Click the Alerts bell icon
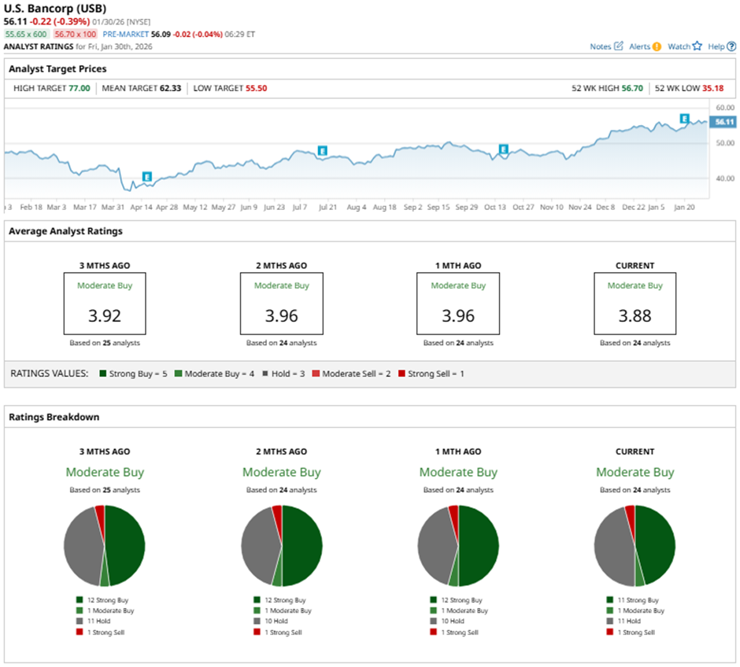The width and height of the screenshot is (740, 667). coord(657,46)
